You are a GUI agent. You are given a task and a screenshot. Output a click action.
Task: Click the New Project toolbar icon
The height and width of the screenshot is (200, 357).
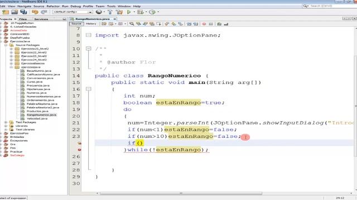6,12
